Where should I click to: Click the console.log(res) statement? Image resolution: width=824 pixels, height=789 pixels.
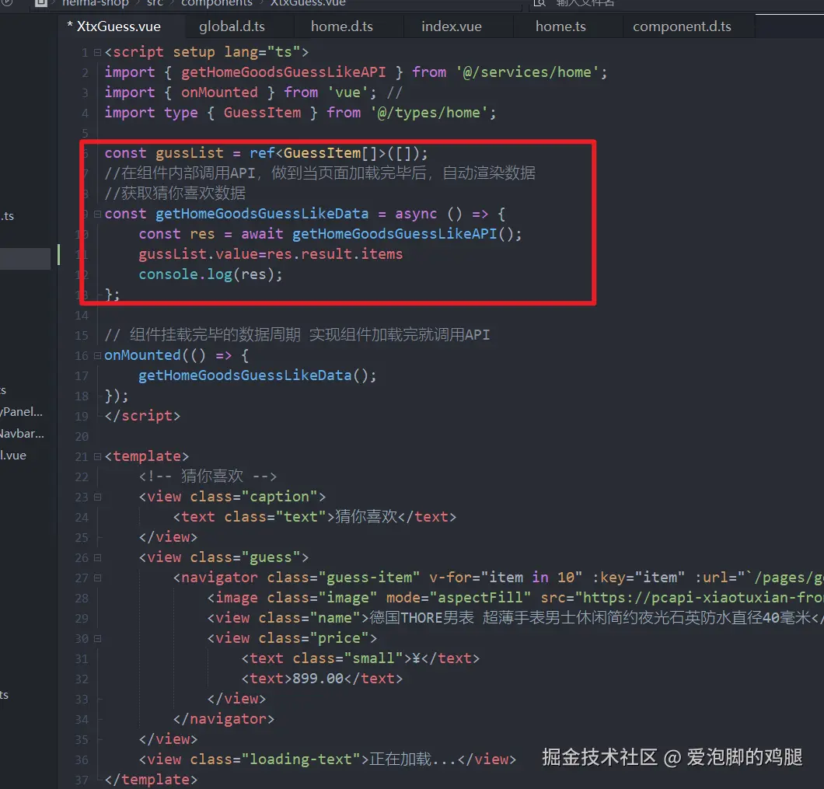click(210, 274)
